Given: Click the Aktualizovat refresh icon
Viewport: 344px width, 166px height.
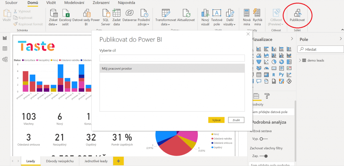Looking at the screenshot, I should pos(186,13).
